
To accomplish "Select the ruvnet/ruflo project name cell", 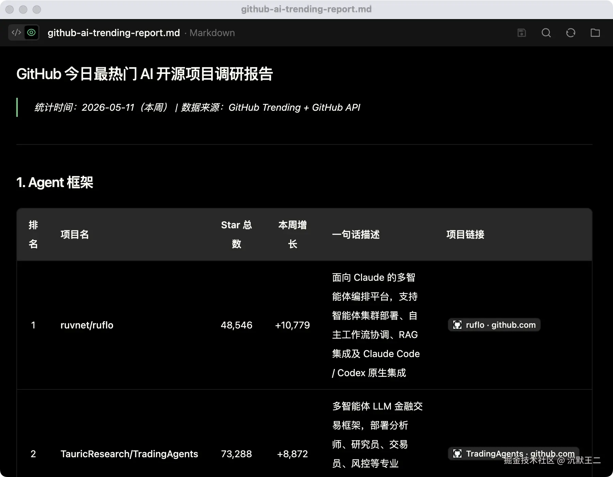I will [87, 325].
